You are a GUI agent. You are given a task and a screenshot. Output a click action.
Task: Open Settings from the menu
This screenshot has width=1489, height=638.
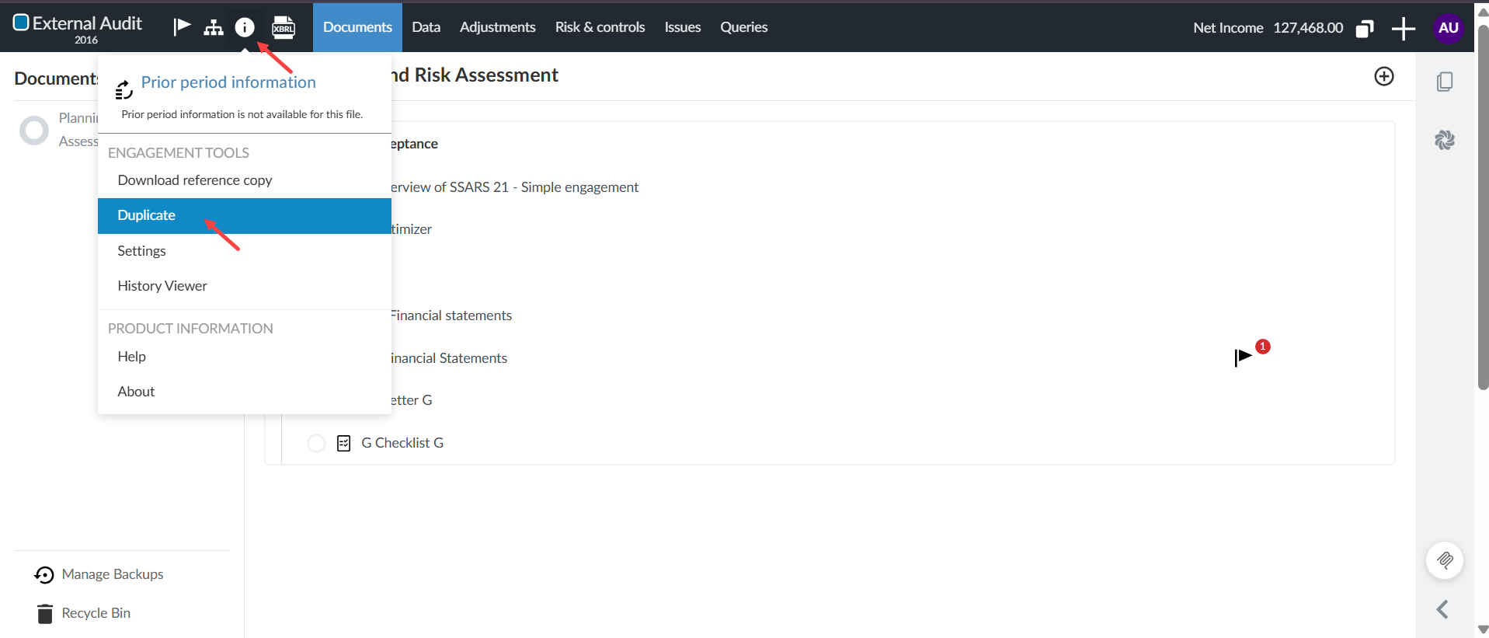point(245,251)
